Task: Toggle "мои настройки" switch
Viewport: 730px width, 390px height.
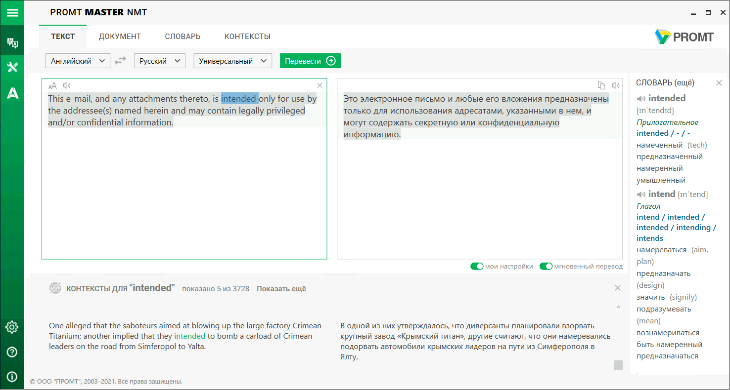Action: coord(477,266)
